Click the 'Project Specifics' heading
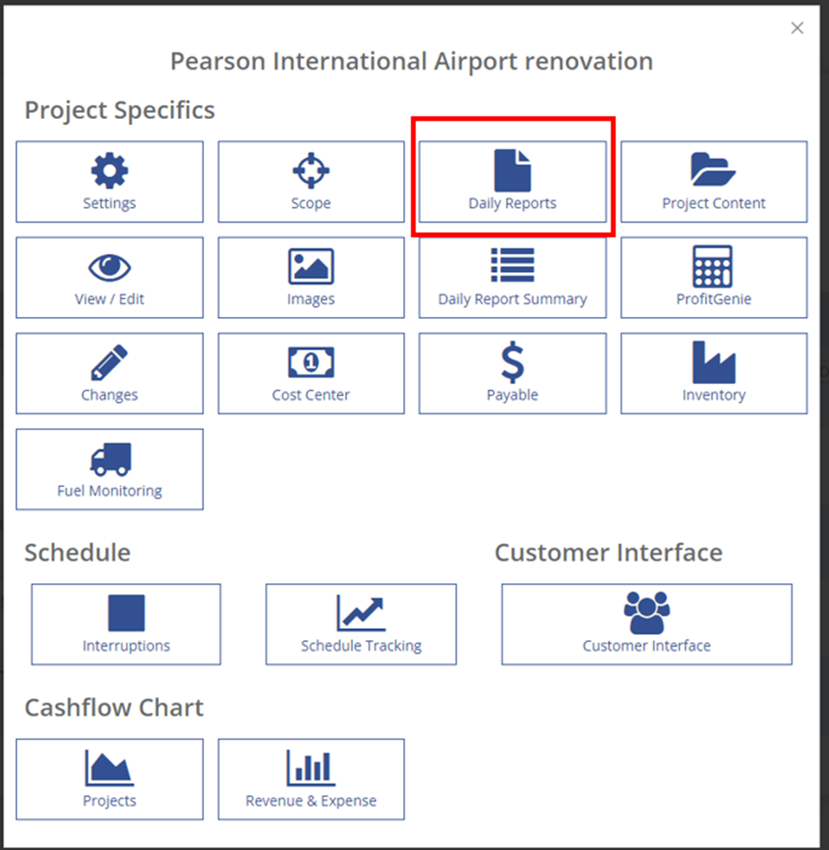The height and width of the screenshot is (850, 829). 120,110
